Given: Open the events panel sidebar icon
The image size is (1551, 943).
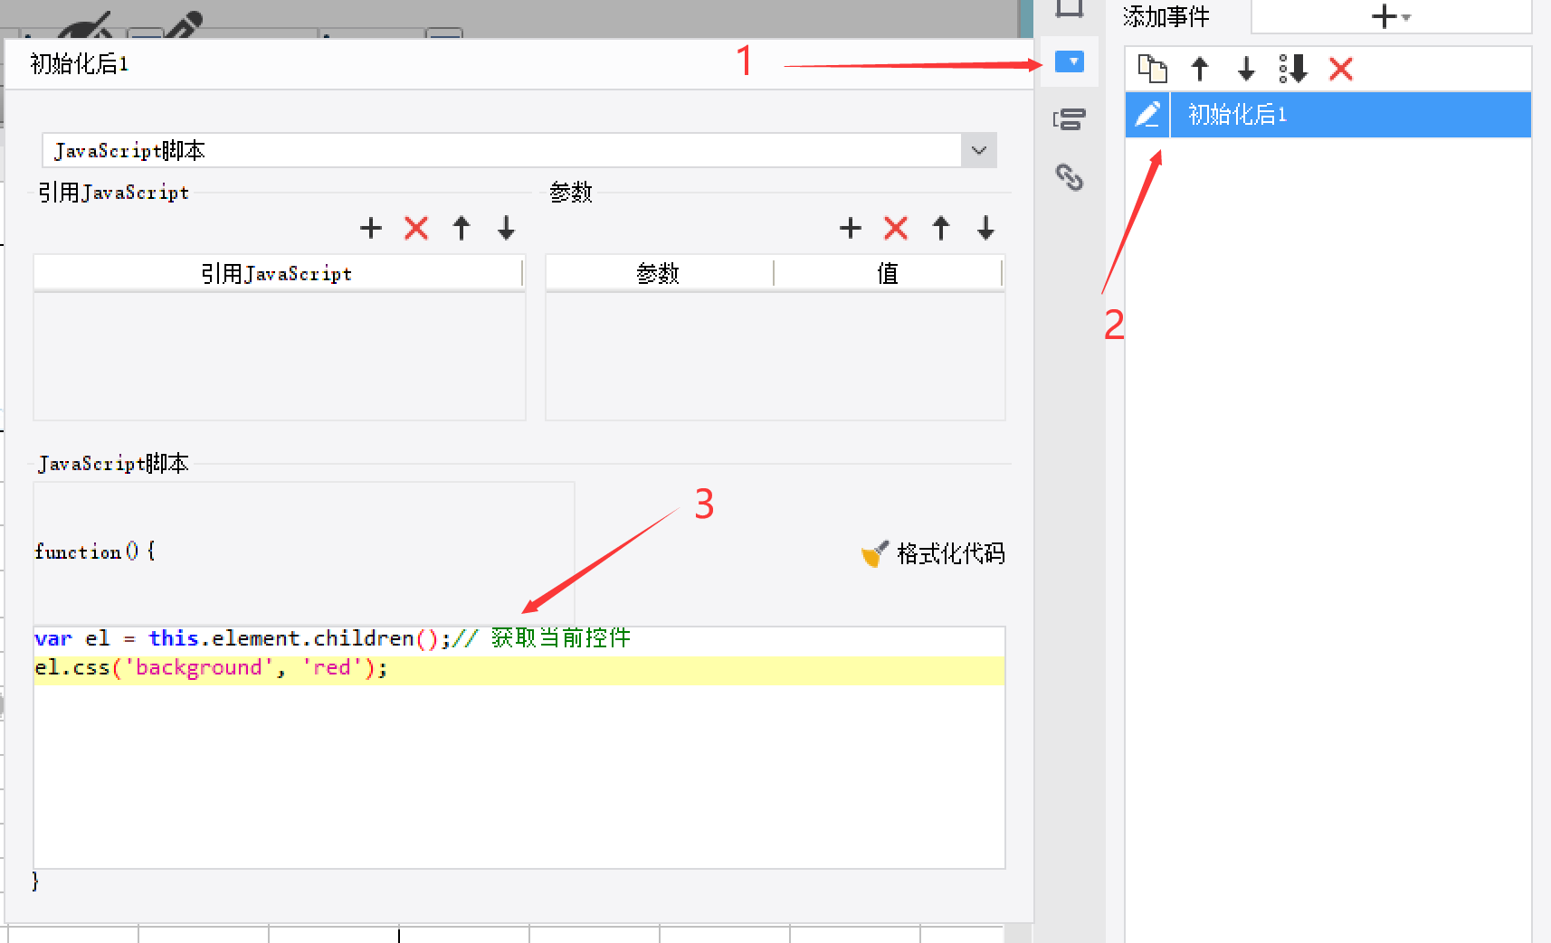Looking at the screenshot, I should tap(1070, 61).
